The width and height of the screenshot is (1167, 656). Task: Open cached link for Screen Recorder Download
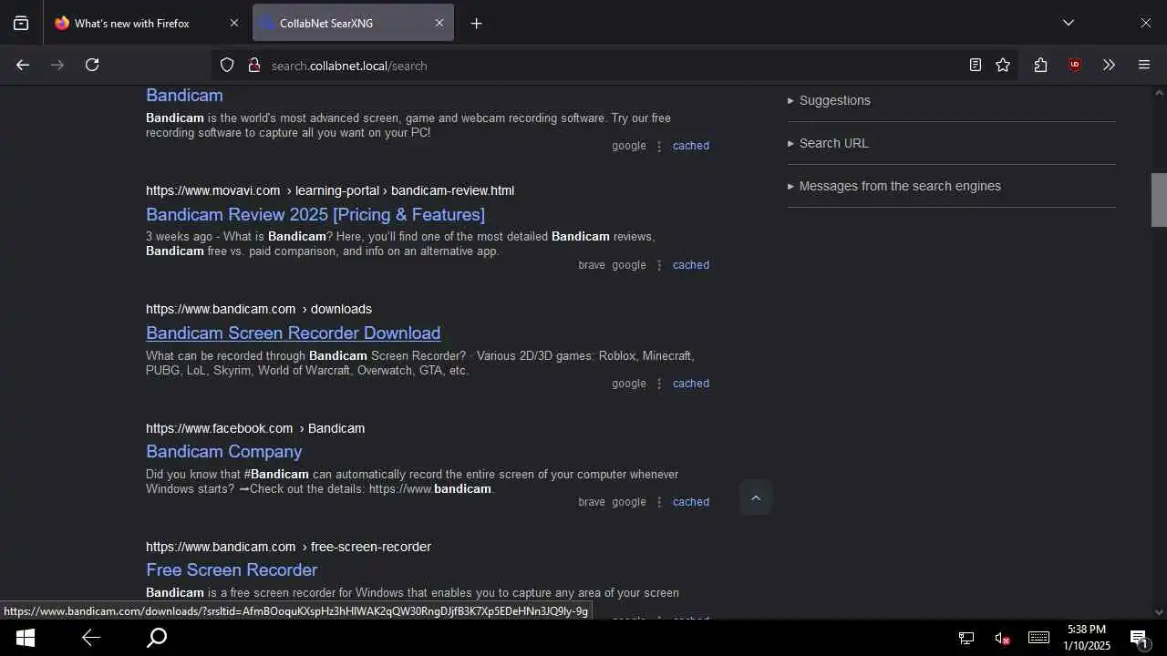click(690, 384)
